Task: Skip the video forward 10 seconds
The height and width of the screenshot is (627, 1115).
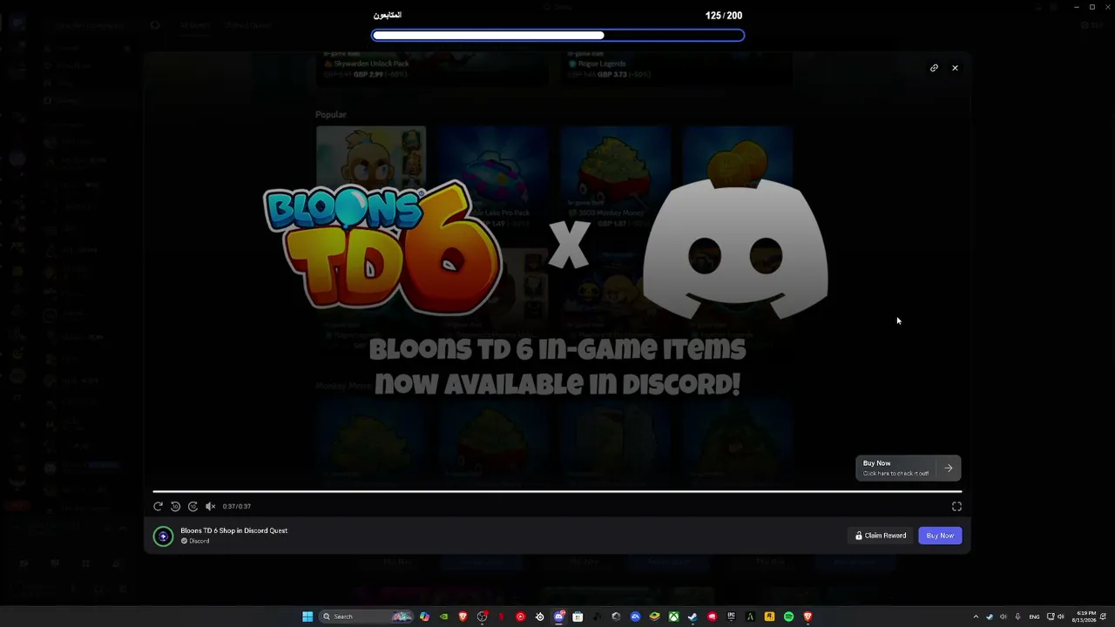Action: pos(193,506)
